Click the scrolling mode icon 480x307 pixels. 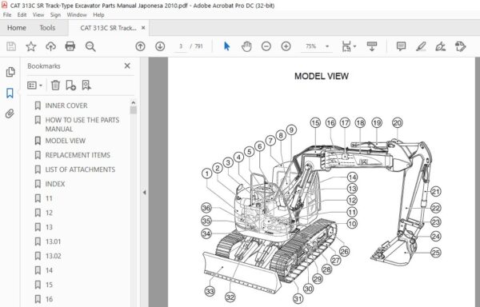click(372, 46)
